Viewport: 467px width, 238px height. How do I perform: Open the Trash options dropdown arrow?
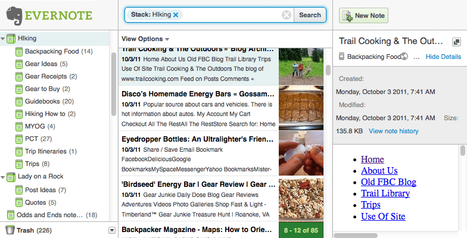click(112, 230)
